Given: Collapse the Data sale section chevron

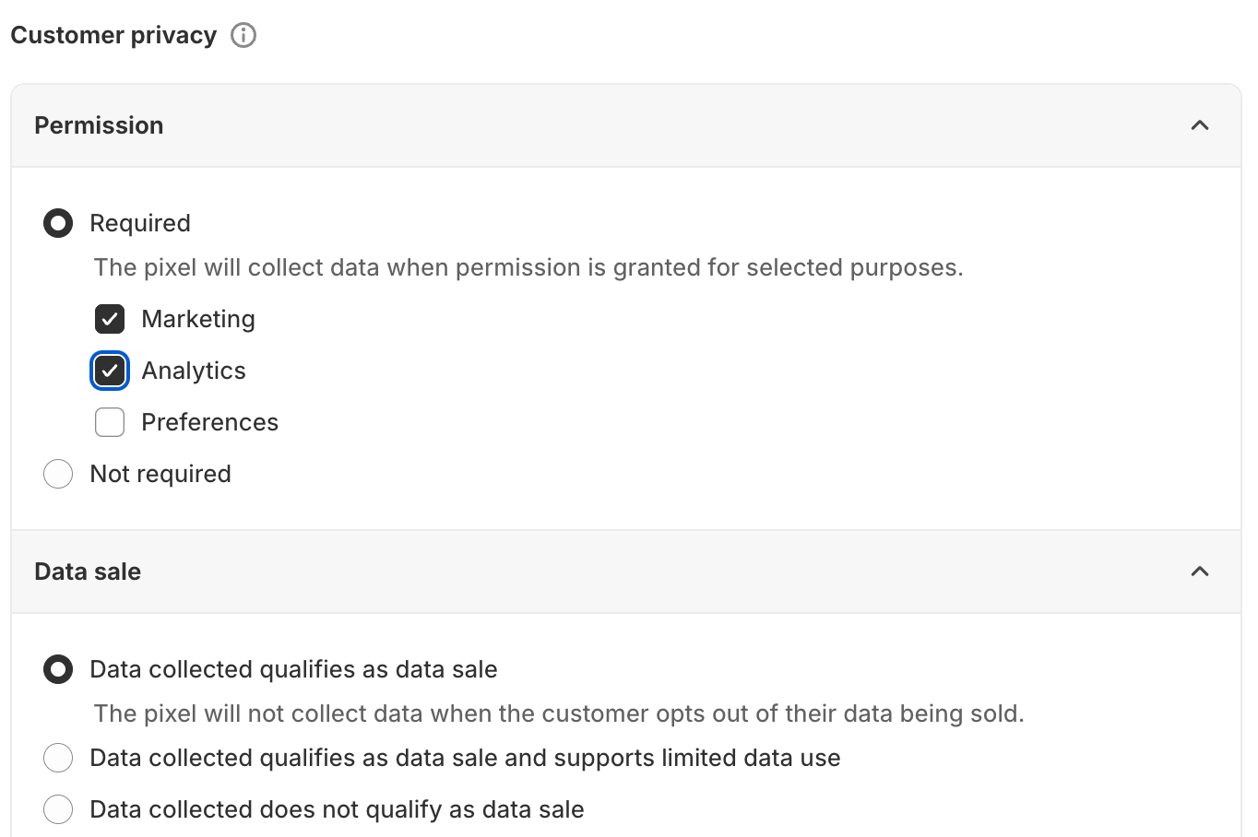Looking at the screenshot, I should 1199,572.
